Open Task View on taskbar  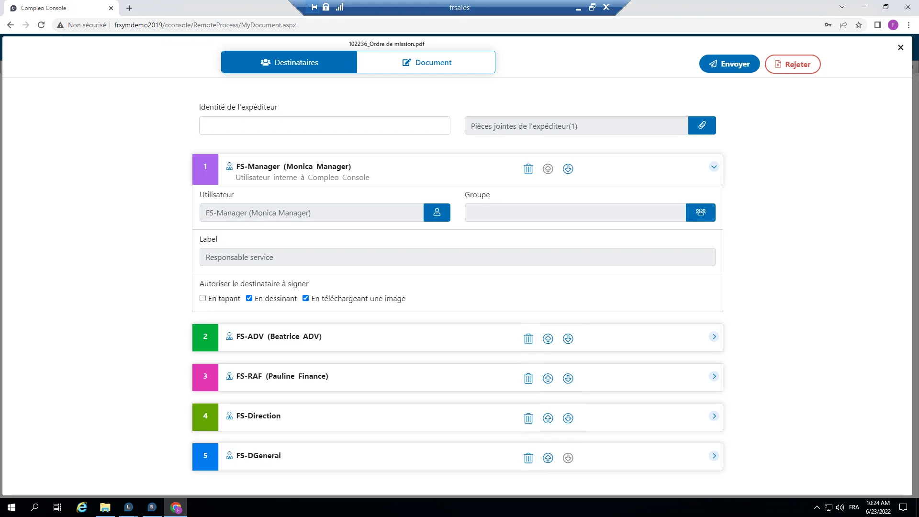tap(57, 507)
